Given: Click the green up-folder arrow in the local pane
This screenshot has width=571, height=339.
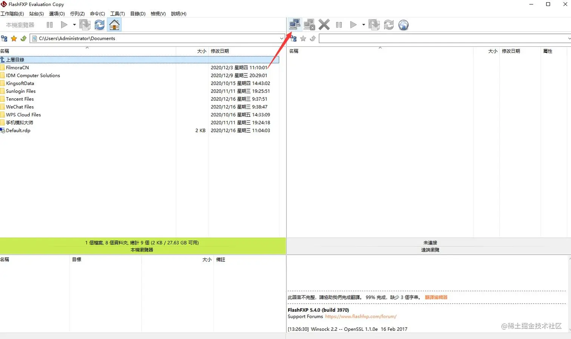Looking at the screenshot, I should [x=23, y=38].
